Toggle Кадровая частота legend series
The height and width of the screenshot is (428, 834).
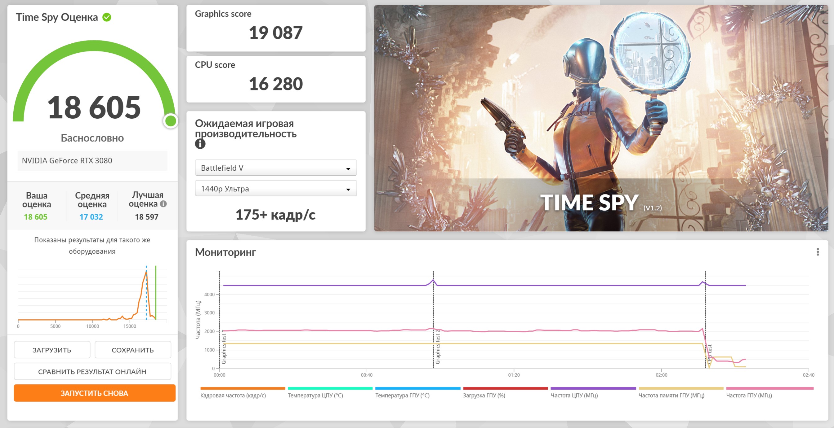click(x=233, y=395)
